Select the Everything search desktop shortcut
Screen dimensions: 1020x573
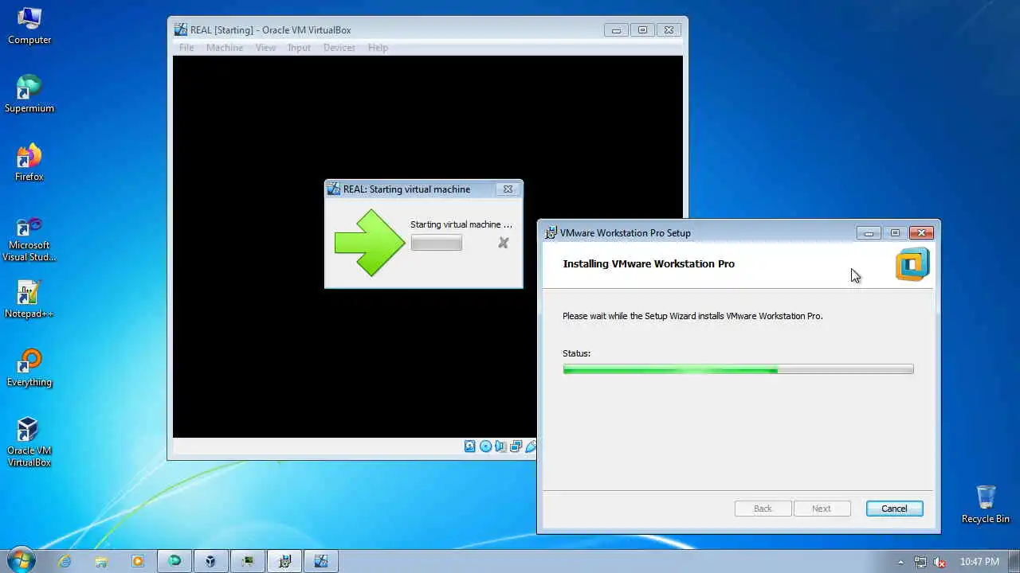[29, 368]
